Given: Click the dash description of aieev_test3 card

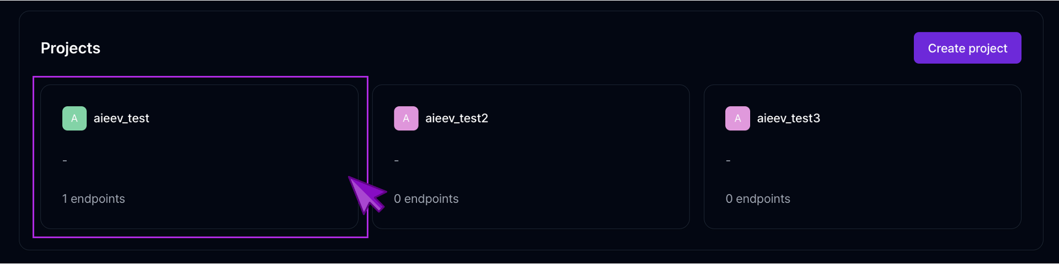Looking at the screenshot, I should click(728, 161).
